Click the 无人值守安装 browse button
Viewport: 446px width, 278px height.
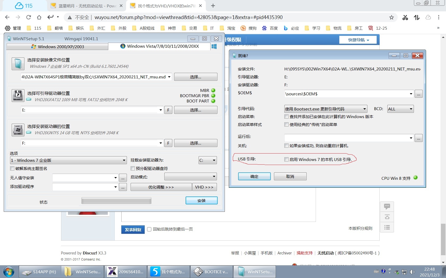pyautogui.click(x=123, y=178)
